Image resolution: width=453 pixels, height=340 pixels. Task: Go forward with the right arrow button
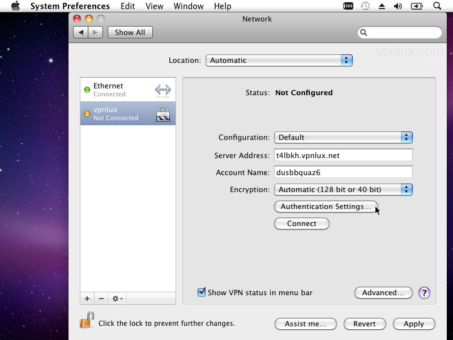point(95,32)
